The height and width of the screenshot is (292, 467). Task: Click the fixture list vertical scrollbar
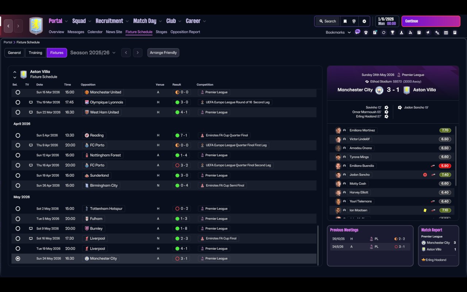318,245
